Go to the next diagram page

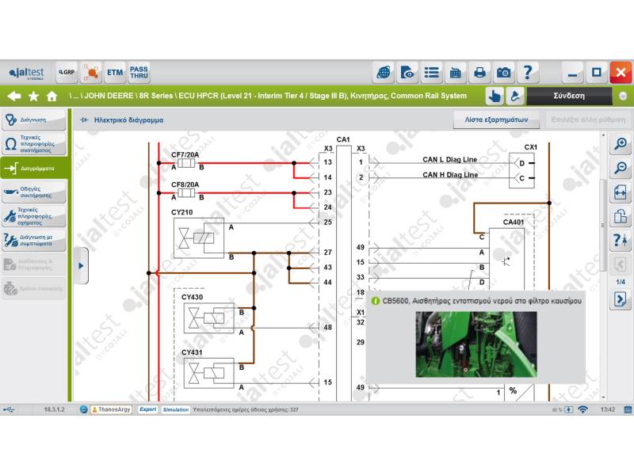[620, 300]
